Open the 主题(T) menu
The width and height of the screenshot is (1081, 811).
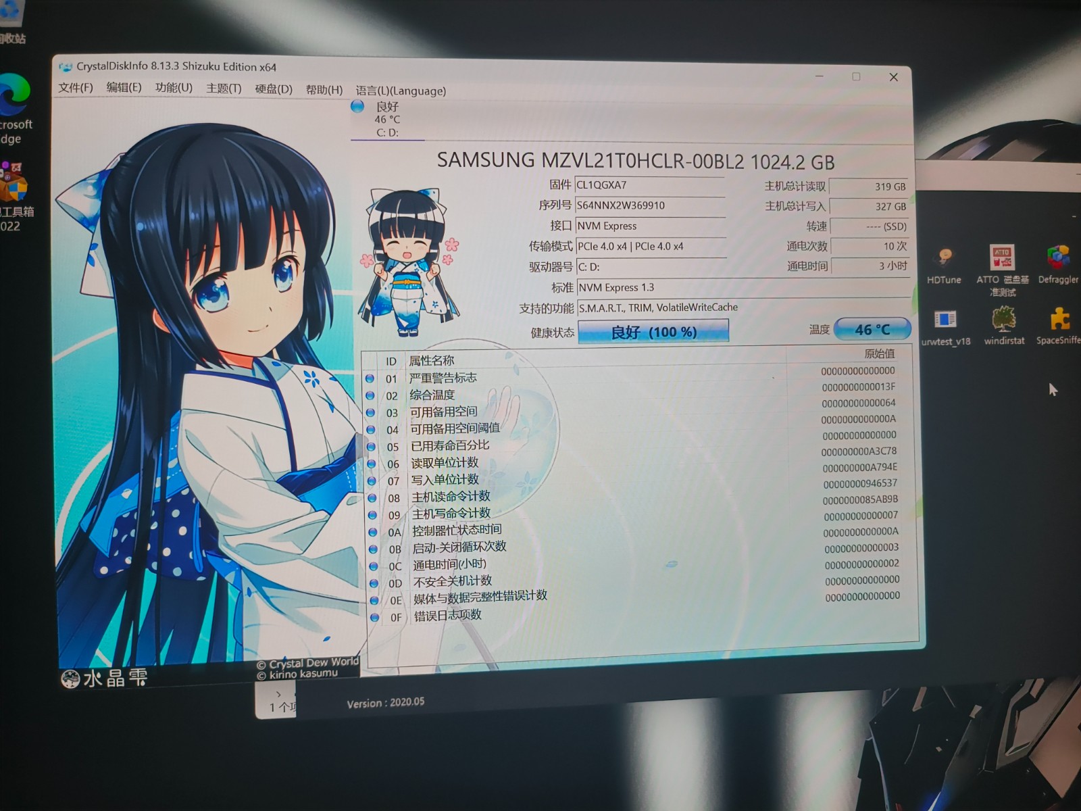(x=224, y=89)
